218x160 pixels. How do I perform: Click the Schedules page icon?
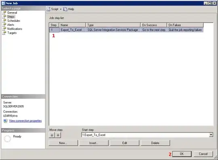(x=4, y=21)
